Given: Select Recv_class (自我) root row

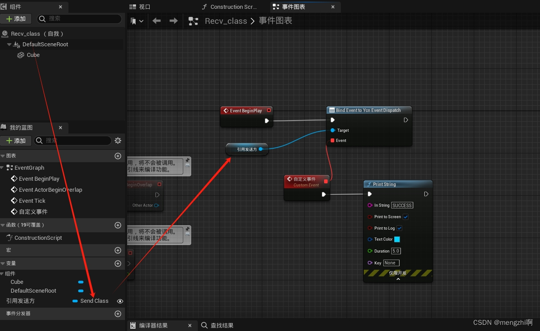Looking at the screenshot, I should click(62, 33).
